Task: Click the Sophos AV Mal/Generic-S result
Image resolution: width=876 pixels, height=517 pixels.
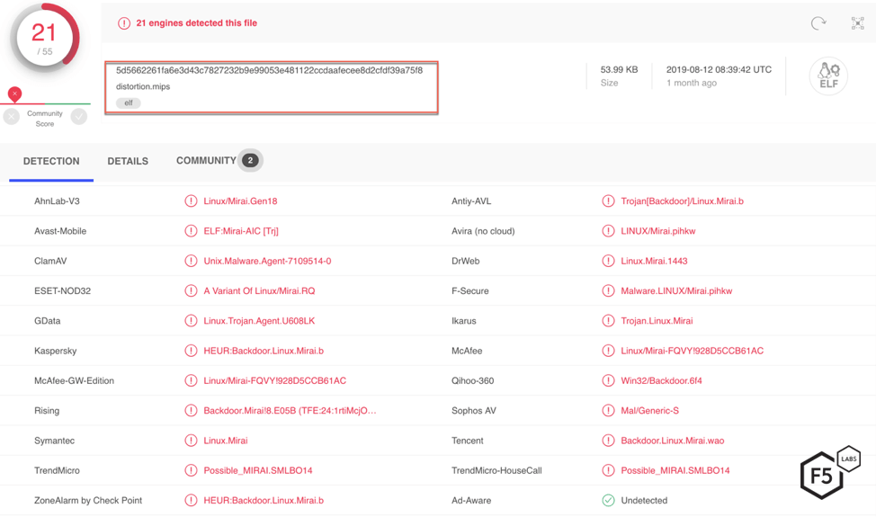Action: (649, 411)
